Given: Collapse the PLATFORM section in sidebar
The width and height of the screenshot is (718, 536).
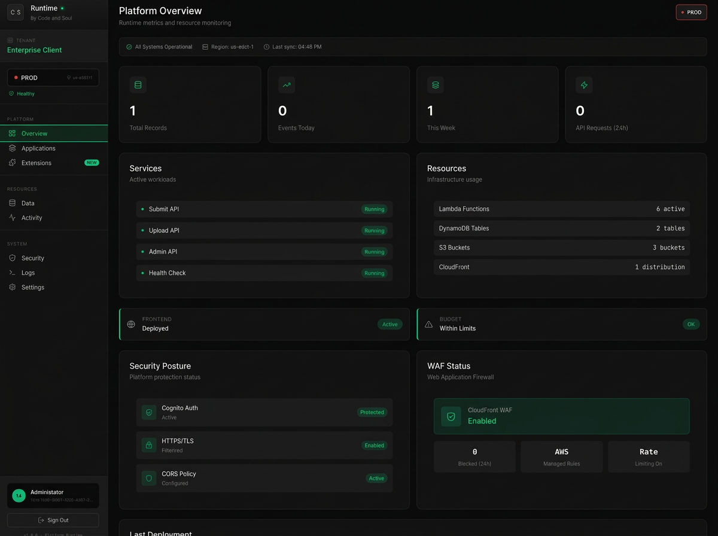Looking at the screenshot, I should coord(22,119).
